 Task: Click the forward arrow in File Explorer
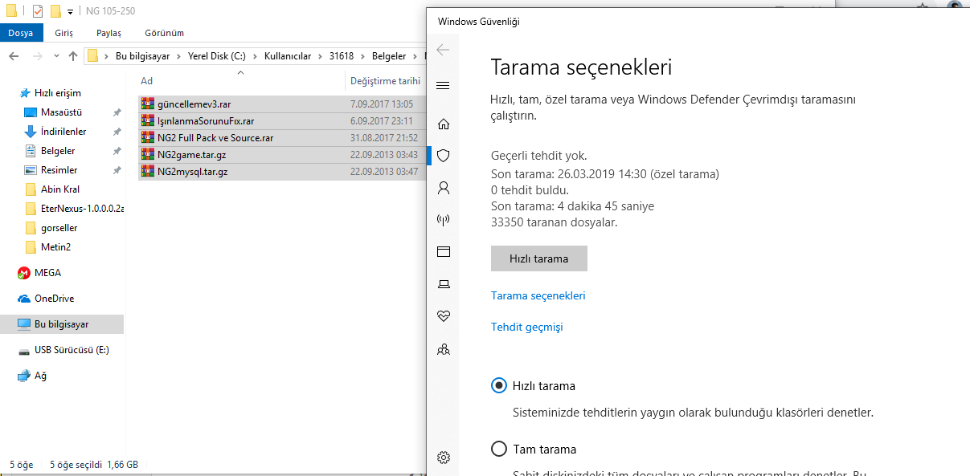[x=36, y=56]
